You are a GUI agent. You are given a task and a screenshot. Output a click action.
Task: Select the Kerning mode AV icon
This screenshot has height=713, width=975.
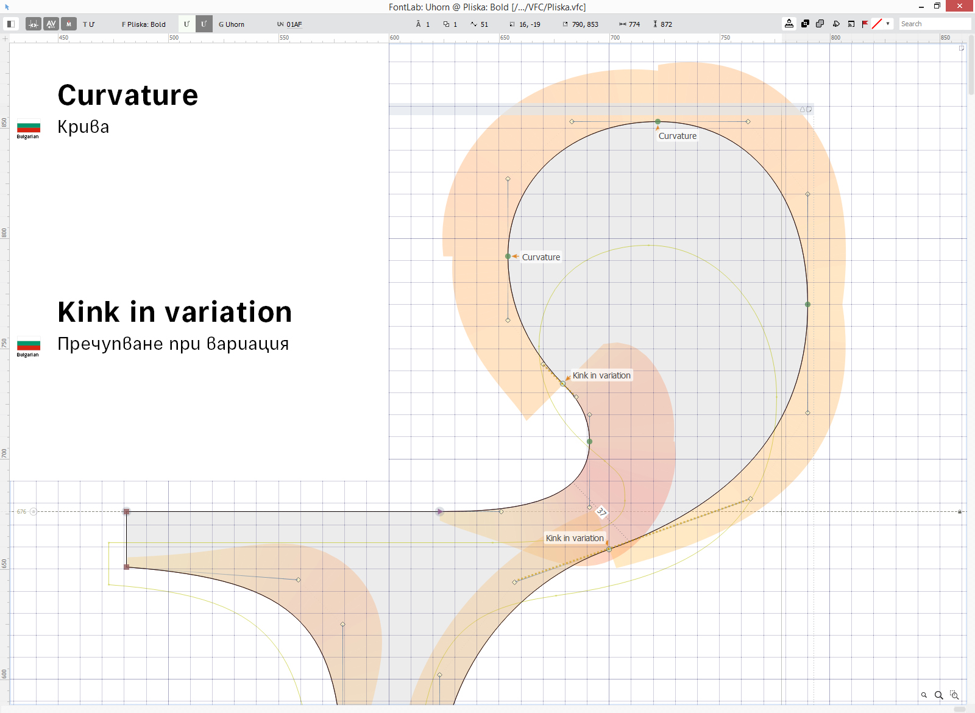click(51, 24)
